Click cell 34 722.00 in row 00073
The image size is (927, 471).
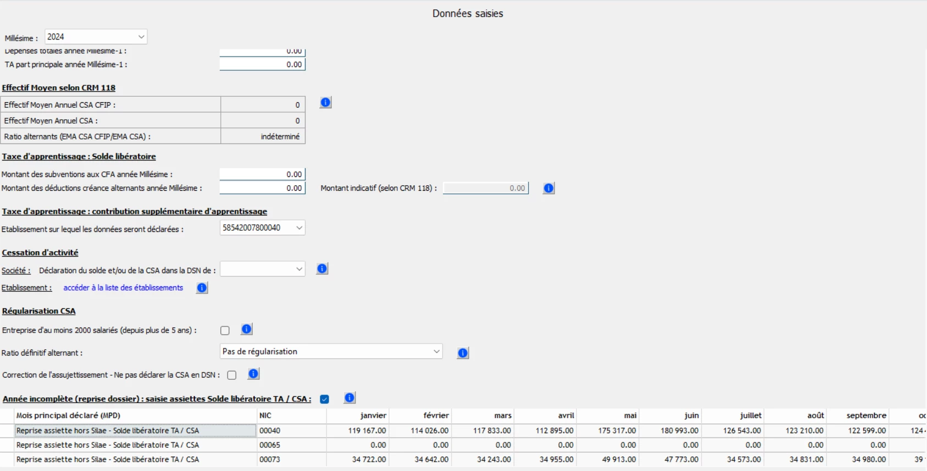(x=358, y=459)
